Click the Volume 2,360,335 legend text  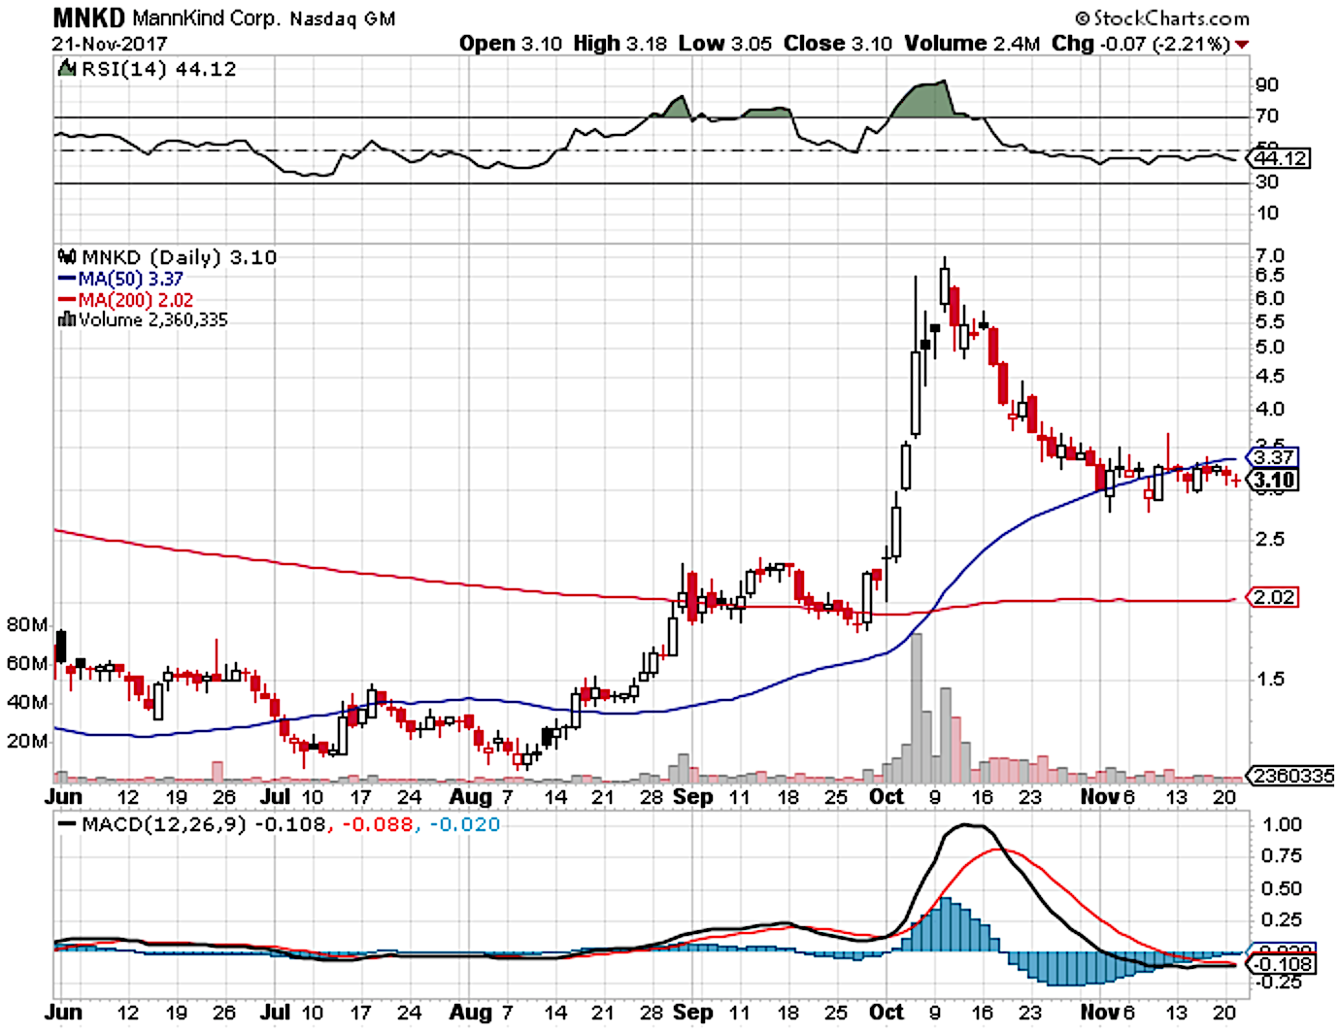click(x=153, y=319)
